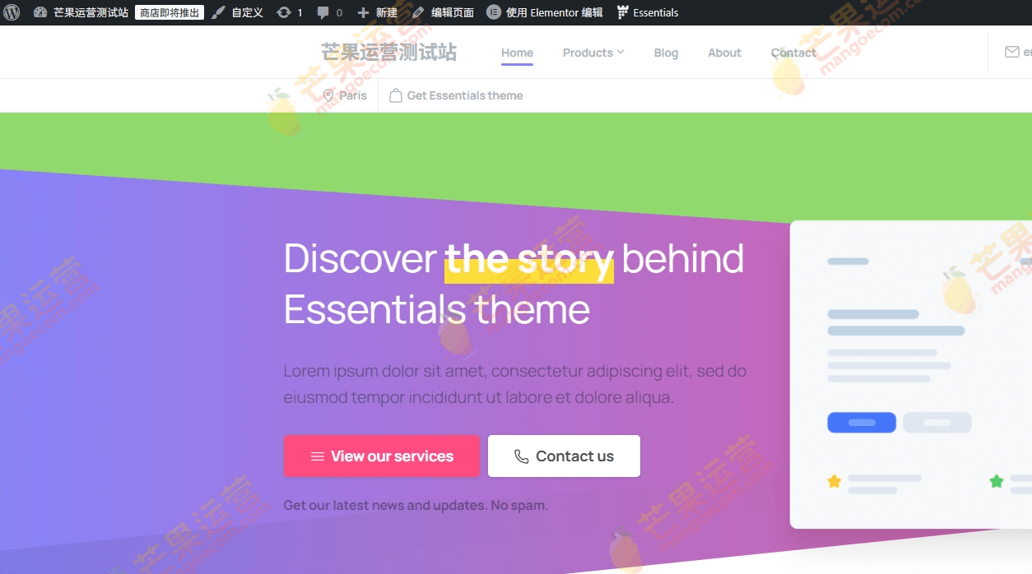Viewport: 1032px width, 574px height.
Task: Click the updates refresh icon
Action: [x=284, y=12]
